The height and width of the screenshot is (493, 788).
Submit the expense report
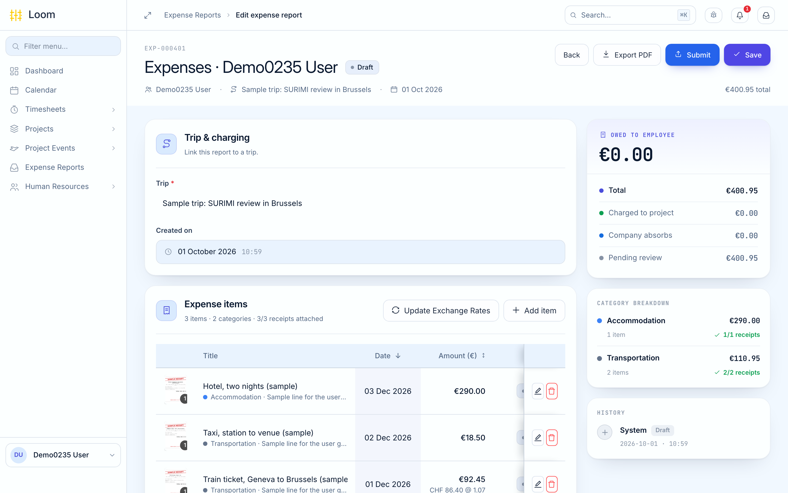[692, 55]
